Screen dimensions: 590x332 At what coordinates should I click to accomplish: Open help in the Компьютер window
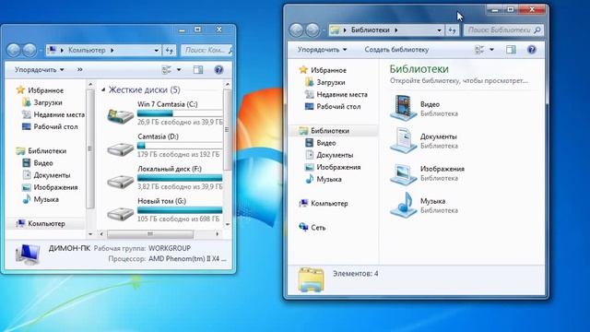point(218,70)
